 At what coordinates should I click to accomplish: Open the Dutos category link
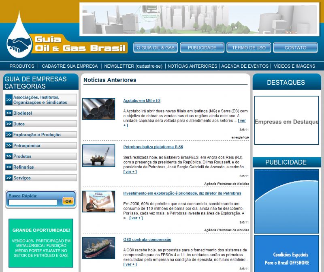pyautogui.click(x=41, y=124)
